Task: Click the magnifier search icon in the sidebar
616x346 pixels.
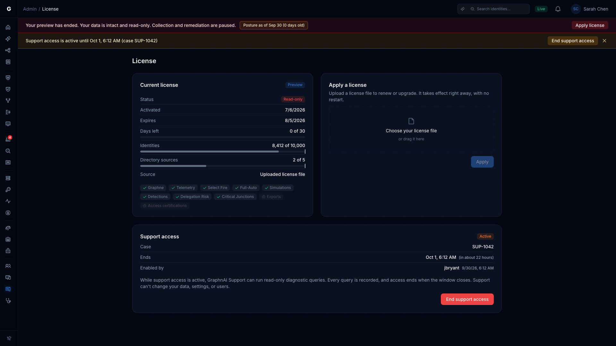Action: coord(8,151)
